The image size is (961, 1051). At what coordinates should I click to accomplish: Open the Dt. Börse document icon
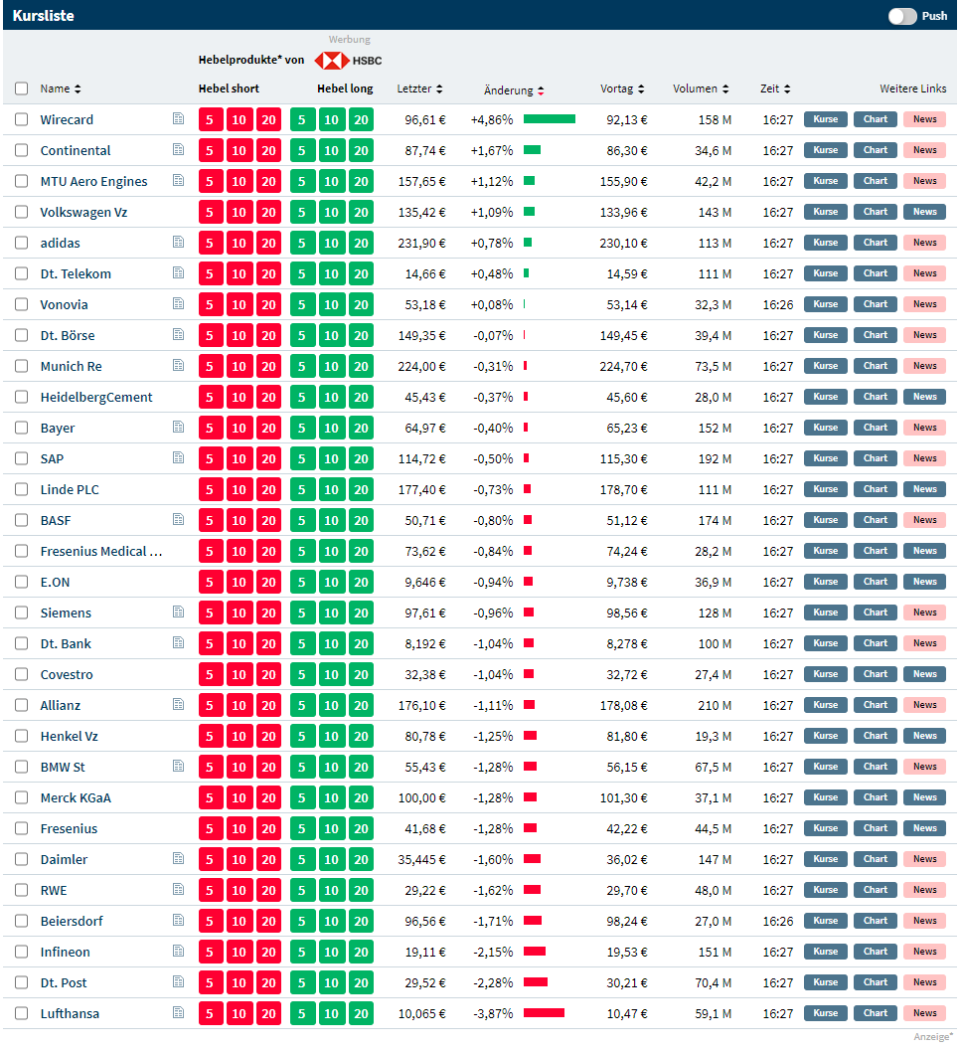[178, 334]
